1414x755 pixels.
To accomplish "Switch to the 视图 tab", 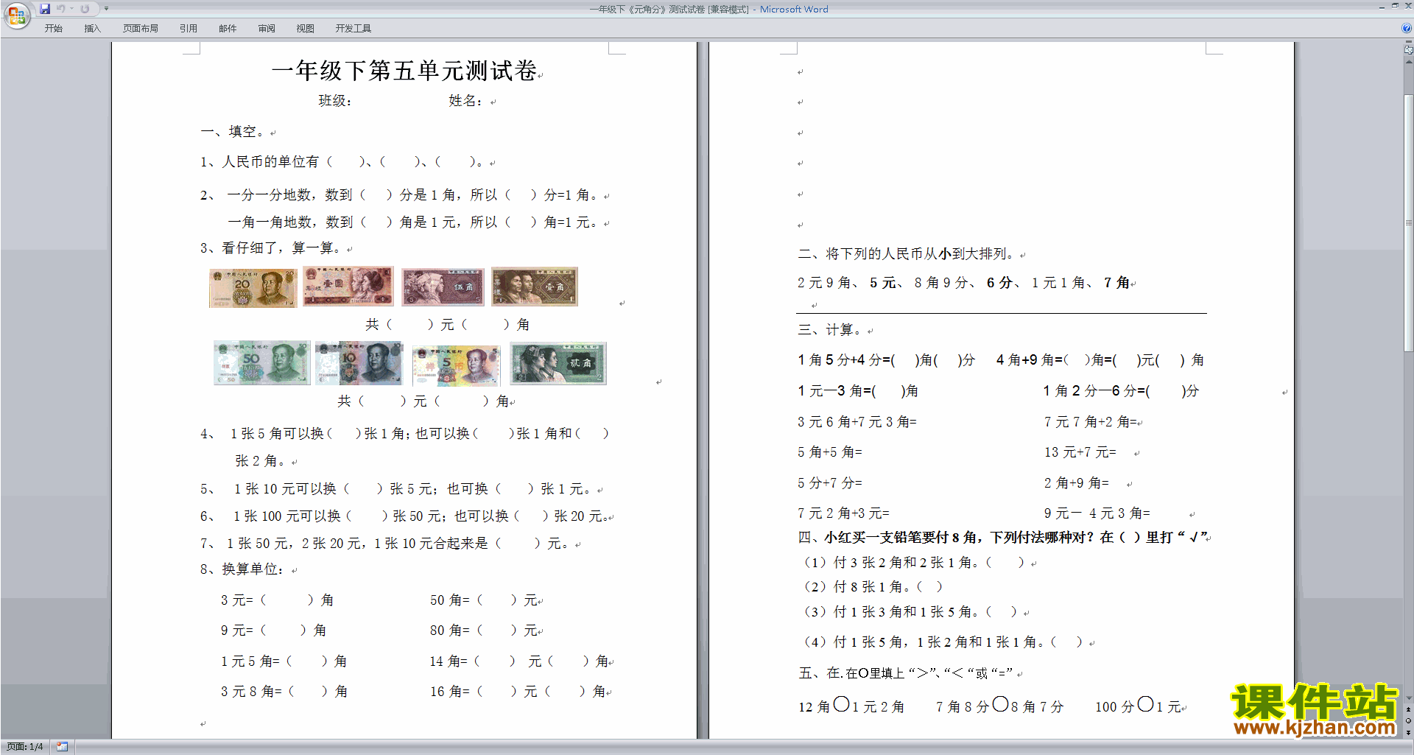I will [x=306, y=29].
